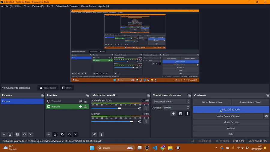
Task: Open Colección de Escenas menu
Action: 67,6
